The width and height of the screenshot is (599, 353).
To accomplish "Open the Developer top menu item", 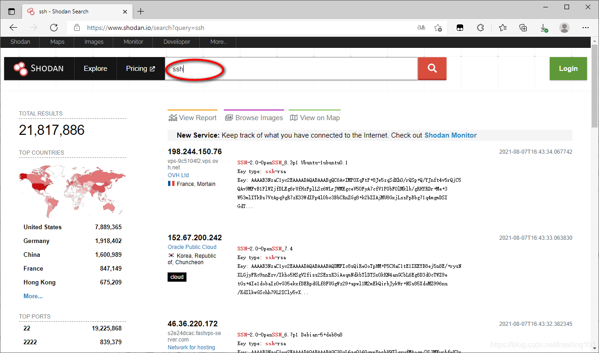I will point(177,42).
